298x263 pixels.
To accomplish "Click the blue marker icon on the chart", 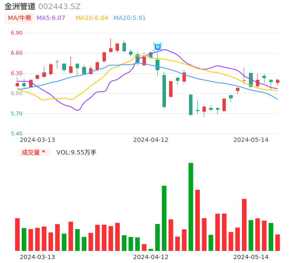I will pyautogui.click(x=158, y=46).
